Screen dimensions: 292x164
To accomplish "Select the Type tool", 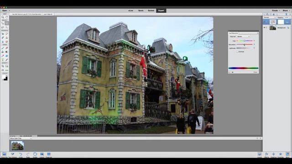I will 3,60.
